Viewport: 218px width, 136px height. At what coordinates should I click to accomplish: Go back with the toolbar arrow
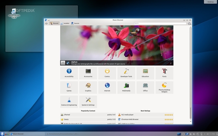(47, 23)
